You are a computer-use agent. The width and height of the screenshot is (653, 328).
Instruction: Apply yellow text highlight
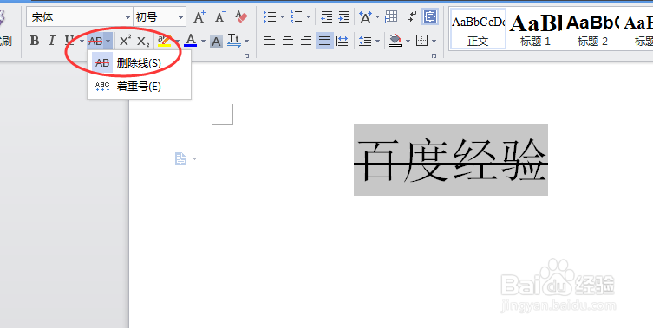click(x=165, y=41)
